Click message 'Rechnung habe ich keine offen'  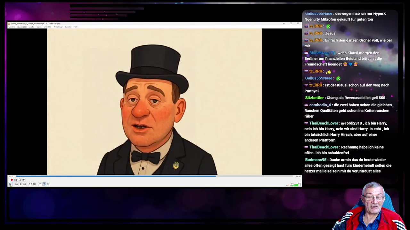pos(344,150)
